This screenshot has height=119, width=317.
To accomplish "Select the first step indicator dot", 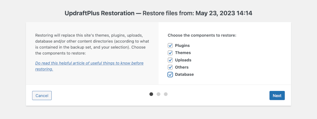I will click(x=151, y=94).
